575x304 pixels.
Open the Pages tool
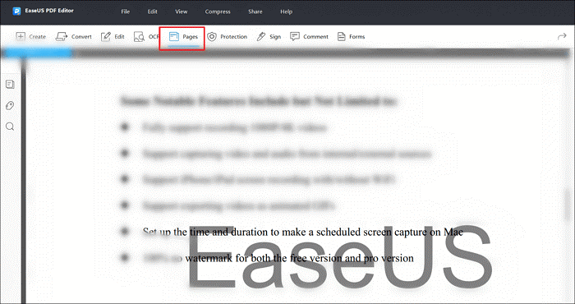(183, 36)
